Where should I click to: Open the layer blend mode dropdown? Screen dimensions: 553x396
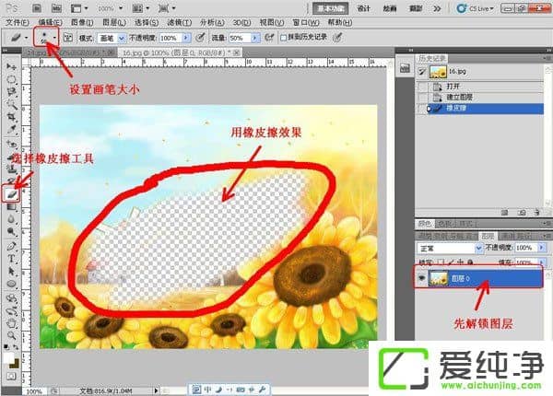[450, 249]
